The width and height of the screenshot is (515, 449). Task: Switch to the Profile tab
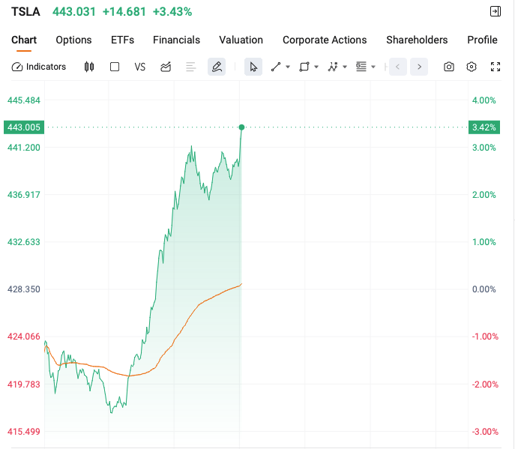coord(482,40)
